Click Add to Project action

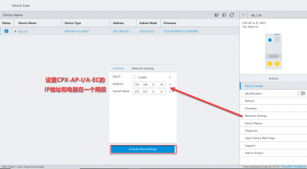tap(273, 153)
